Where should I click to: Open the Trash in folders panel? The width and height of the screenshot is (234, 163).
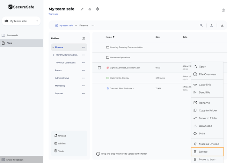click(61, 151)
